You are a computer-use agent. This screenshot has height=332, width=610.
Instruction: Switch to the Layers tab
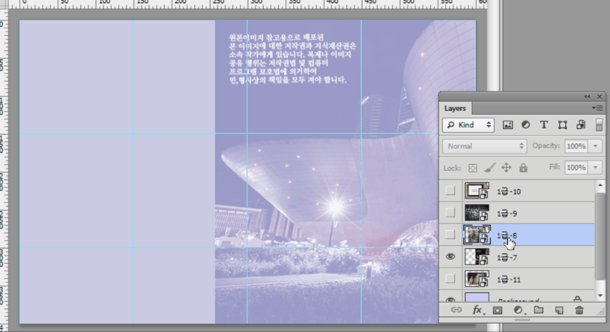pos(455,108)
